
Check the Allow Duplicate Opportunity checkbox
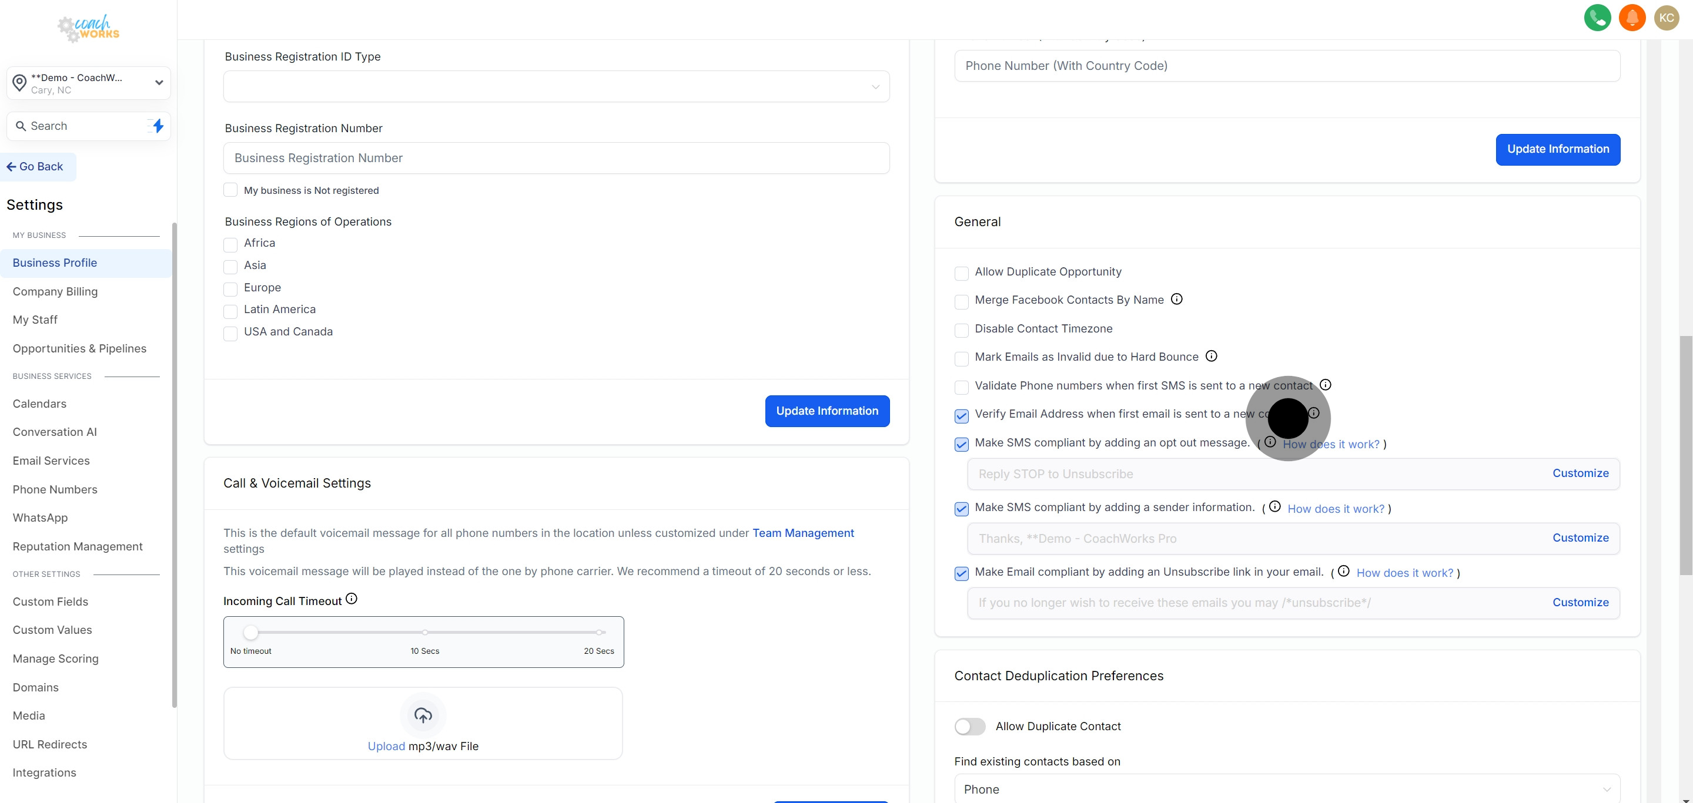[x=962, y=273]
